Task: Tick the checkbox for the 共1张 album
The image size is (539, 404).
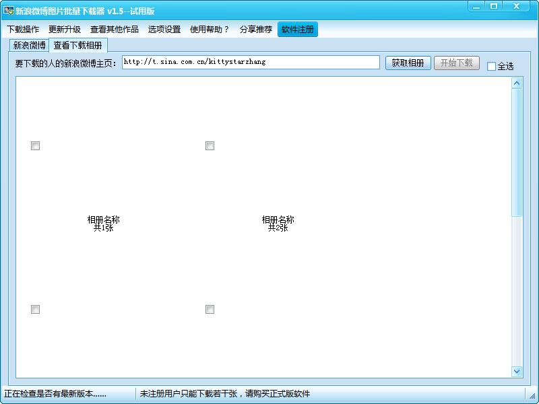Action: click(36, 145)
